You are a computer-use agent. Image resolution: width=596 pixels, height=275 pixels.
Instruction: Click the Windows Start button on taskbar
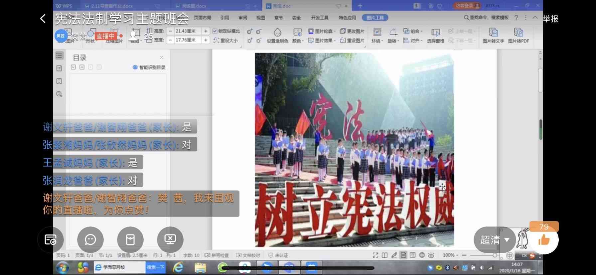62,267
